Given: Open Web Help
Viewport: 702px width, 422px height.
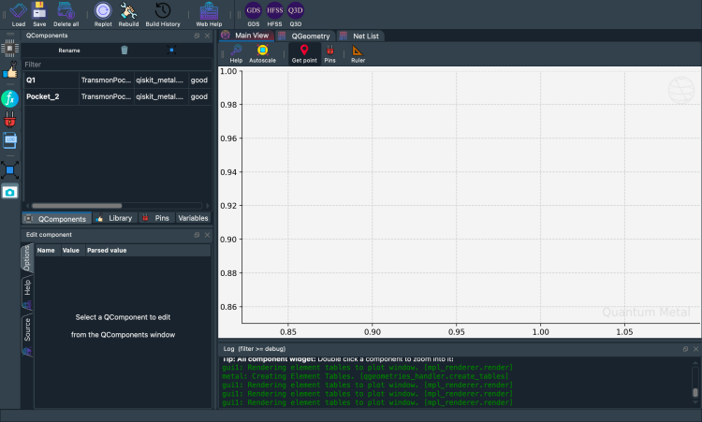Looking at the screenshot, I should [x=209, y=14].
